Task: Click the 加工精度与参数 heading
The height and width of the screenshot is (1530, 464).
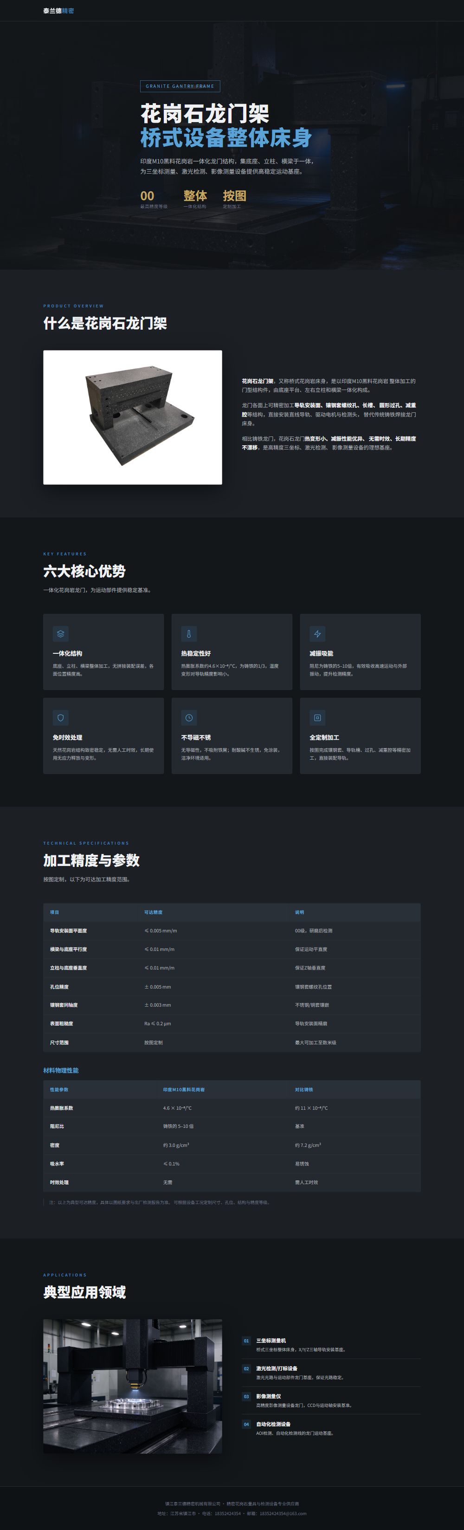Action: (x=91, y=860)
